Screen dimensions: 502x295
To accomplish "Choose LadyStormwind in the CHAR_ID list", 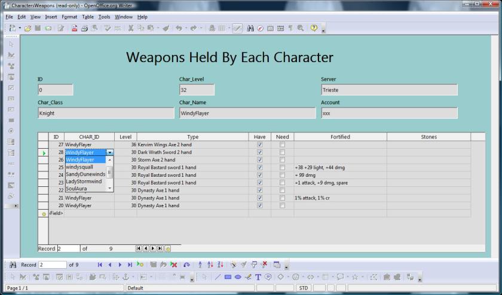I will pyautogui.click(x=84, y=182).
